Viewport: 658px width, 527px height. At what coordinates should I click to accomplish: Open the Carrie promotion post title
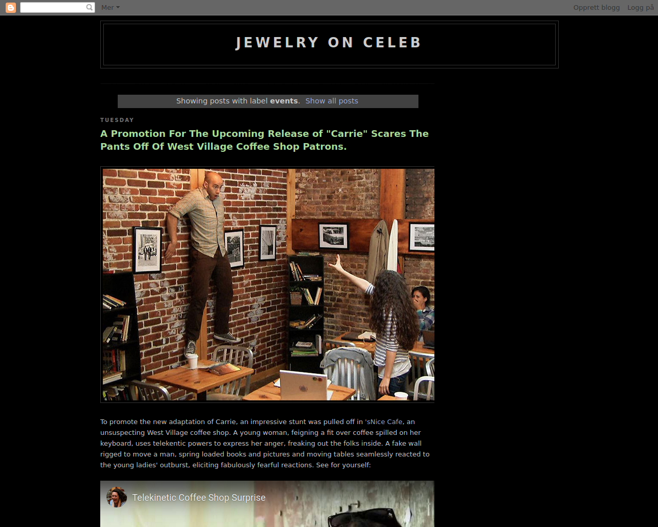coord(265,140)
